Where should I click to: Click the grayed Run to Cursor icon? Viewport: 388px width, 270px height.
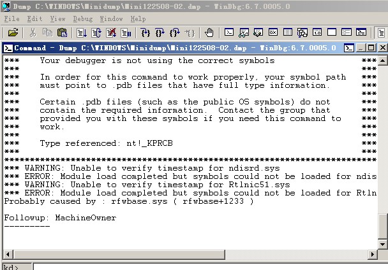point(190,32)
